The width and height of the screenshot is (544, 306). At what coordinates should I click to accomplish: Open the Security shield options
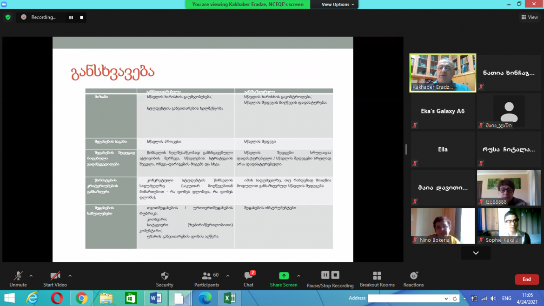165,276
